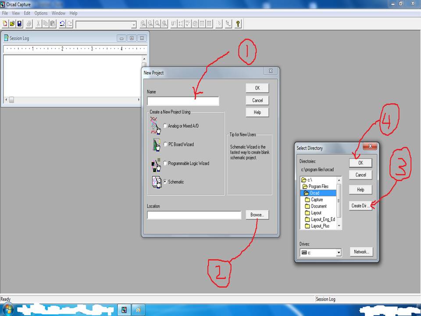
Task: Click the Redo arrow icon
Action: pos(70,24)
